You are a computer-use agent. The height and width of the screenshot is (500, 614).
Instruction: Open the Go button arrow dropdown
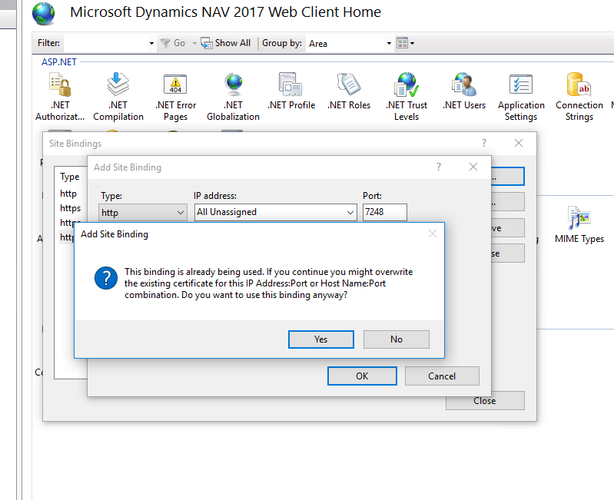194,44
